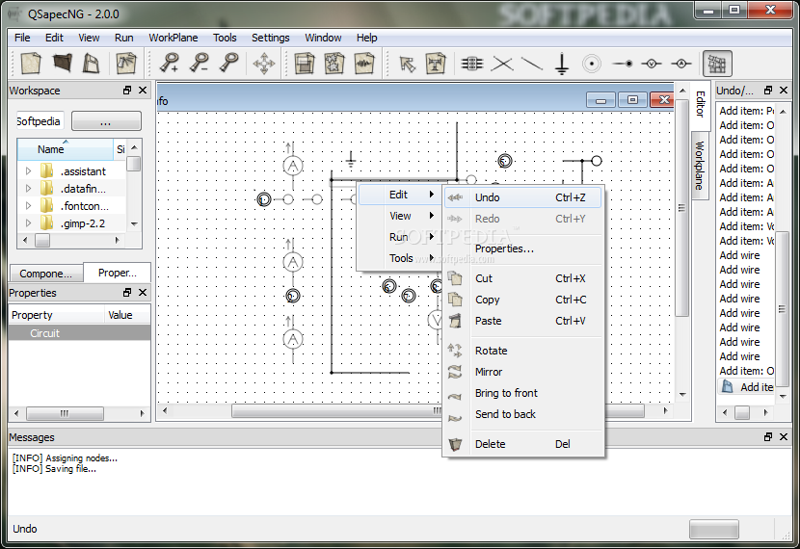Image resolution: width=800 pixels, height=549 pixels.
Task: Expand the Run submenu in context menu
Action: click(399, 237)
